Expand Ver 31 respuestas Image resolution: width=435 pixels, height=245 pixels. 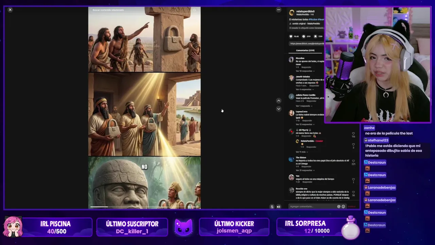[x=305, y=170]
